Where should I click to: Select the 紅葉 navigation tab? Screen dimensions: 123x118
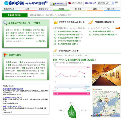coord(27,9)
